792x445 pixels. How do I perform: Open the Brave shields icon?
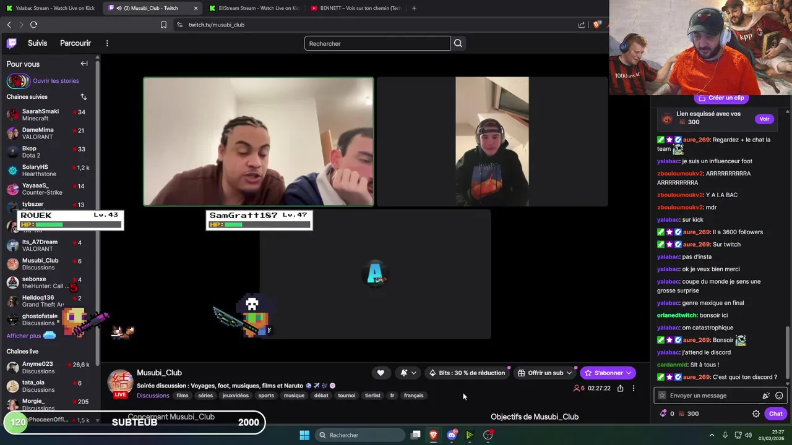point(597,25)
